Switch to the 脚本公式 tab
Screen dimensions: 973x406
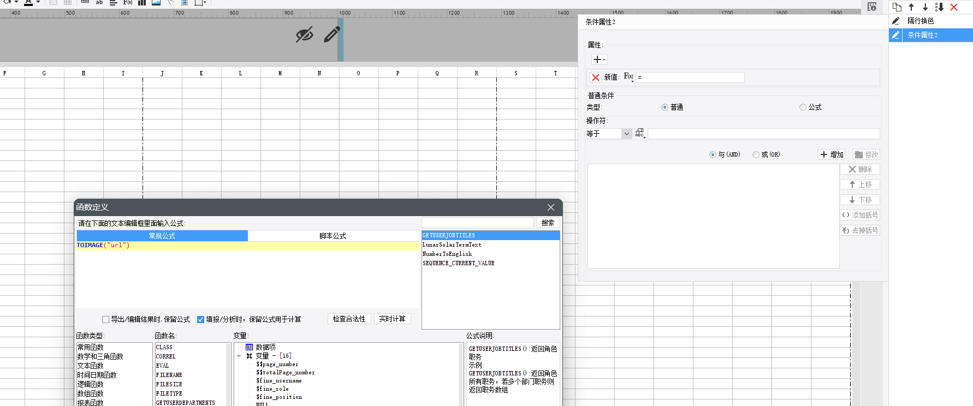(333, 236)
